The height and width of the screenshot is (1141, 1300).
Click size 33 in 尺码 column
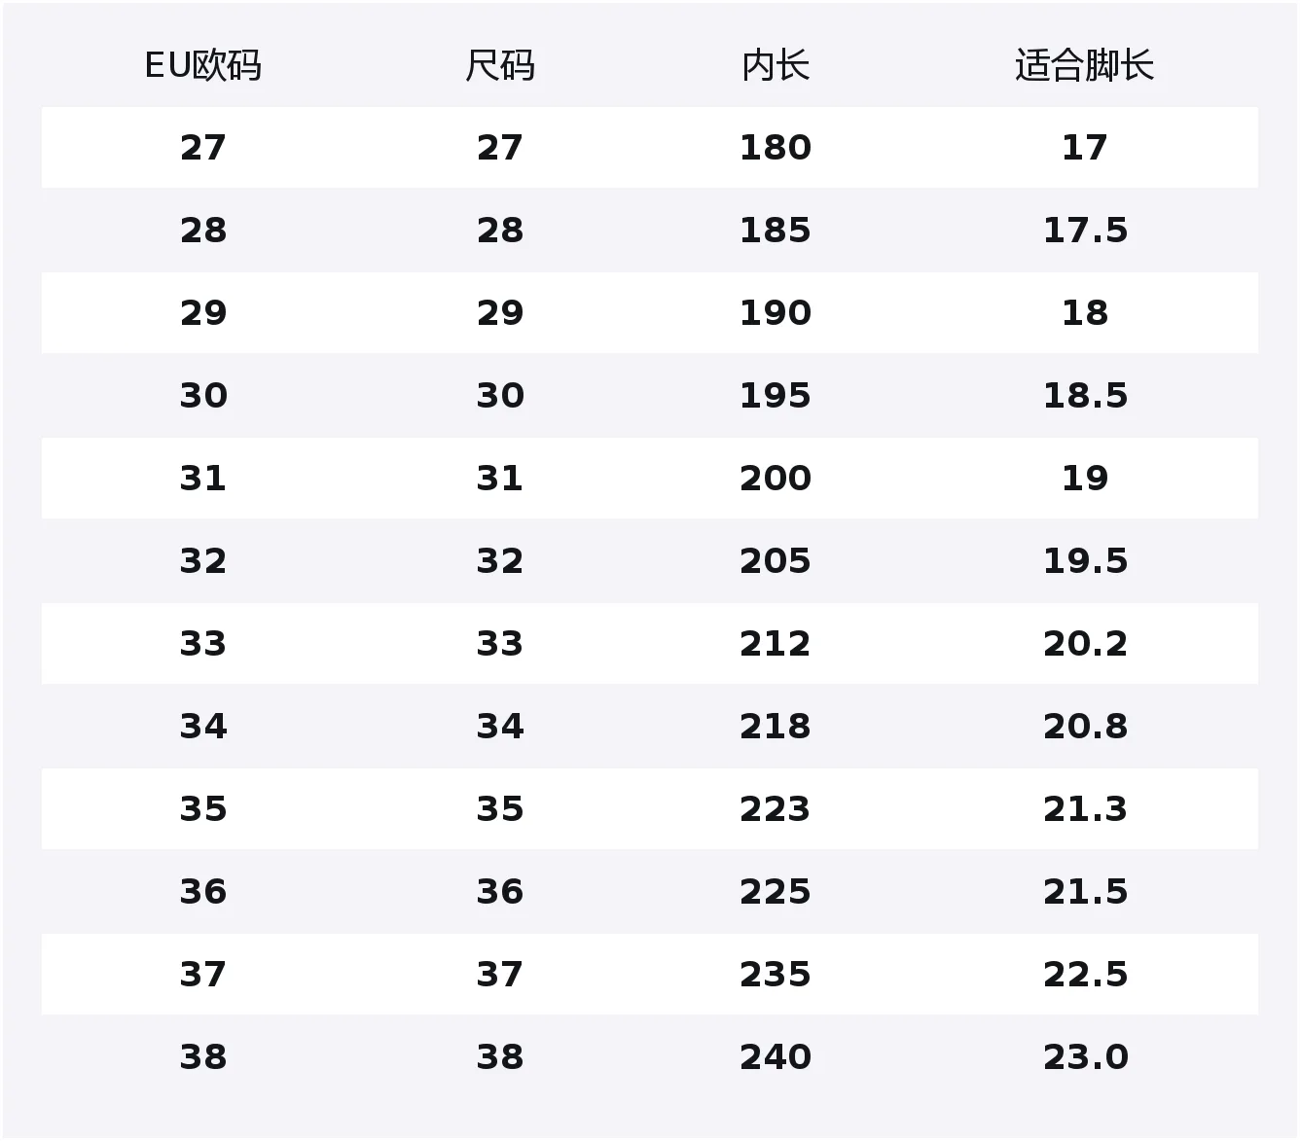pyautogui.click(x=500, y=644)
